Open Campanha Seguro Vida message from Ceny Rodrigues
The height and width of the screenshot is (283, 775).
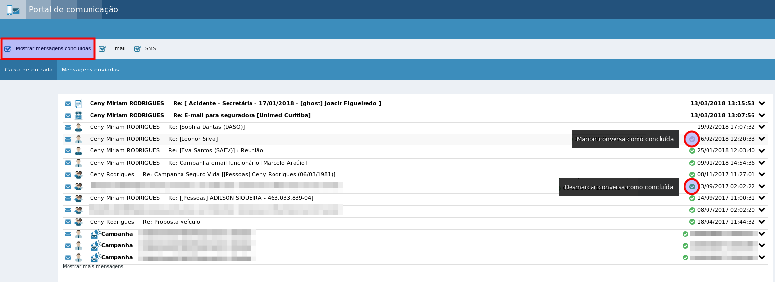pos(239,175)
